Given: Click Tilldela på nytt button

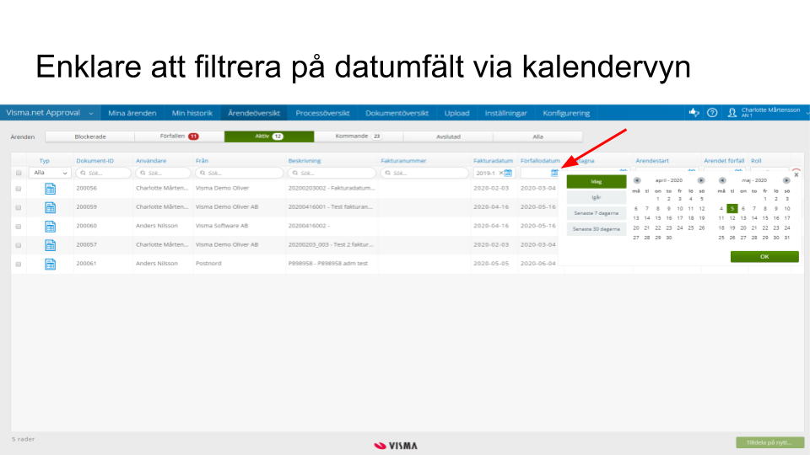Looking at the screenshot, I should pos(769,442).
